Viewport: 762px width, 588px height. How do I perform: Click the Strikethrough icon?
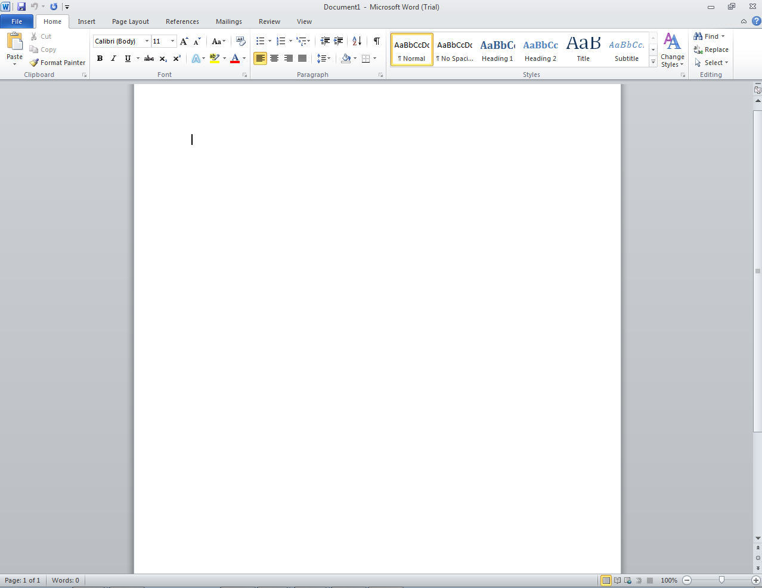tap(149, 58)
